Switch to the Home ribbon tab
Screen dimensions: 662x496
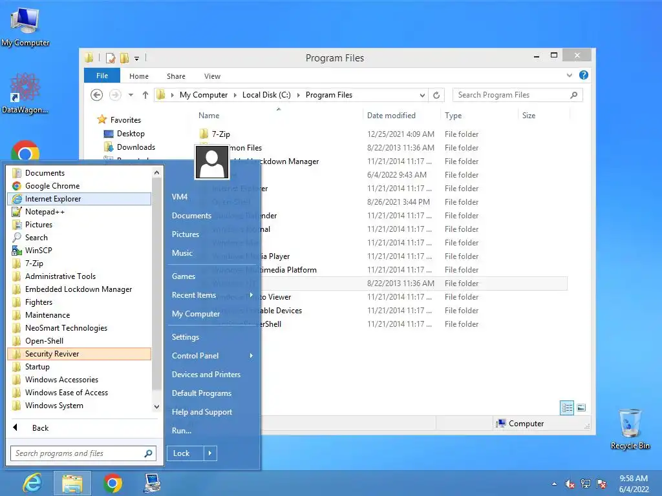coord(139,76)
